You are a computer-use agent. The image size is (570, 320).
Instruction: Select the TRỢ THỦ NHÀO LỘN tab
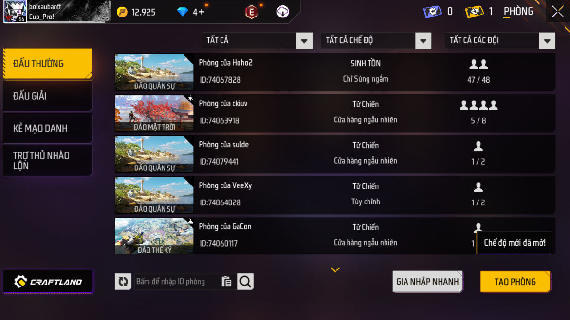[x=48, y=160]
